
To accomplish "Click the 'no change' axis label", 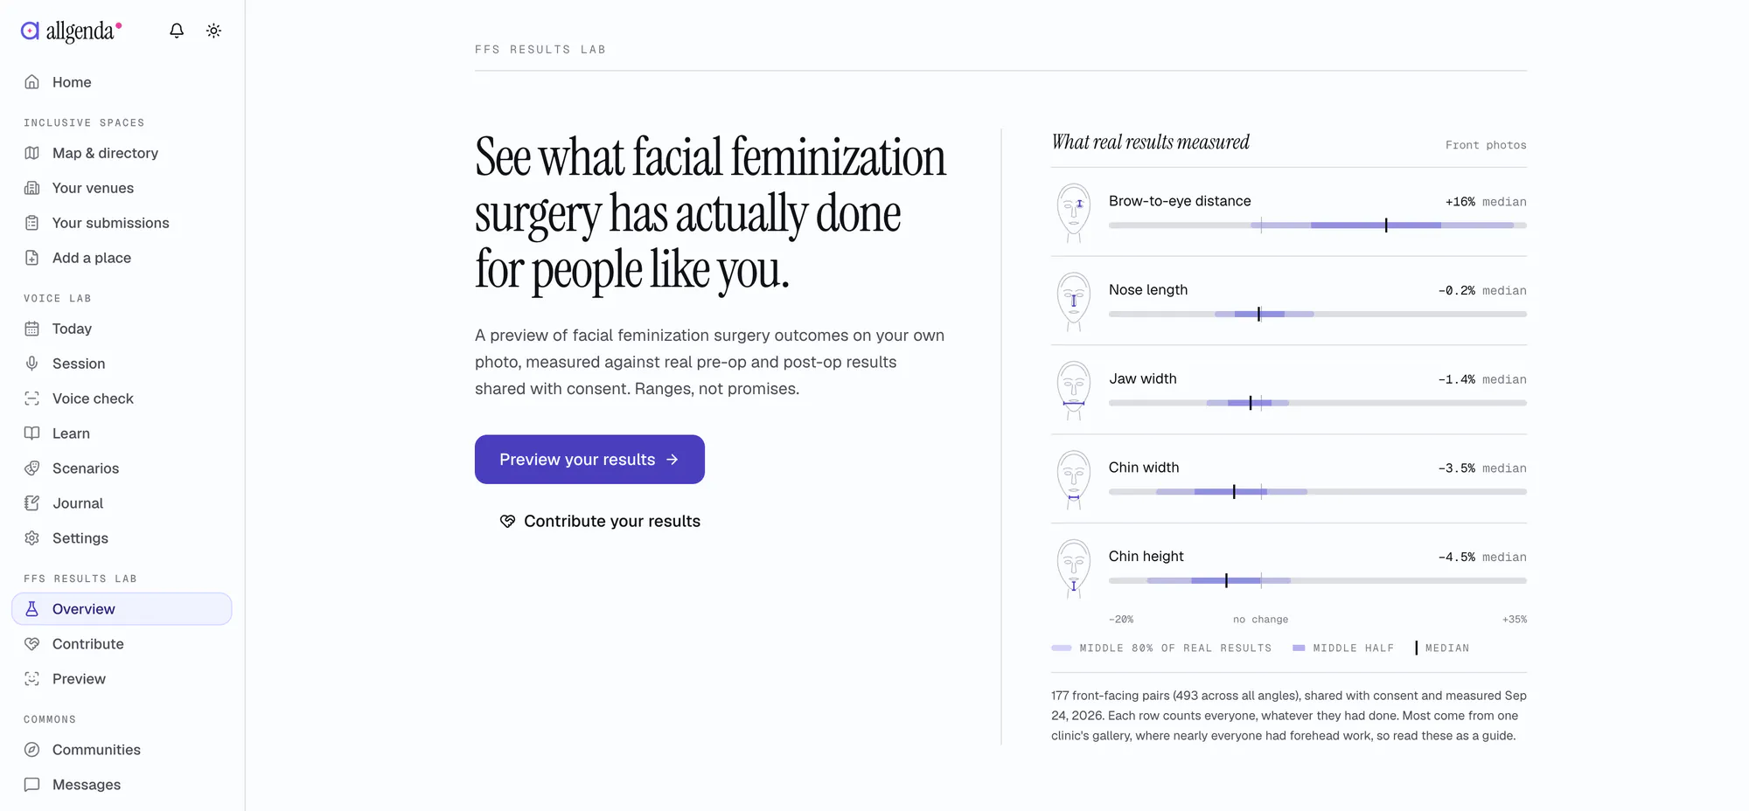I will (1260, 620).
